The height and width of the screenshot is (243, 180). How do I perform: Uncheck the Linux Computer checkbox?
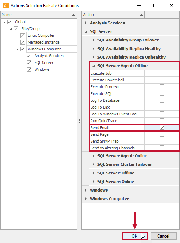click(x=23, y=35)
